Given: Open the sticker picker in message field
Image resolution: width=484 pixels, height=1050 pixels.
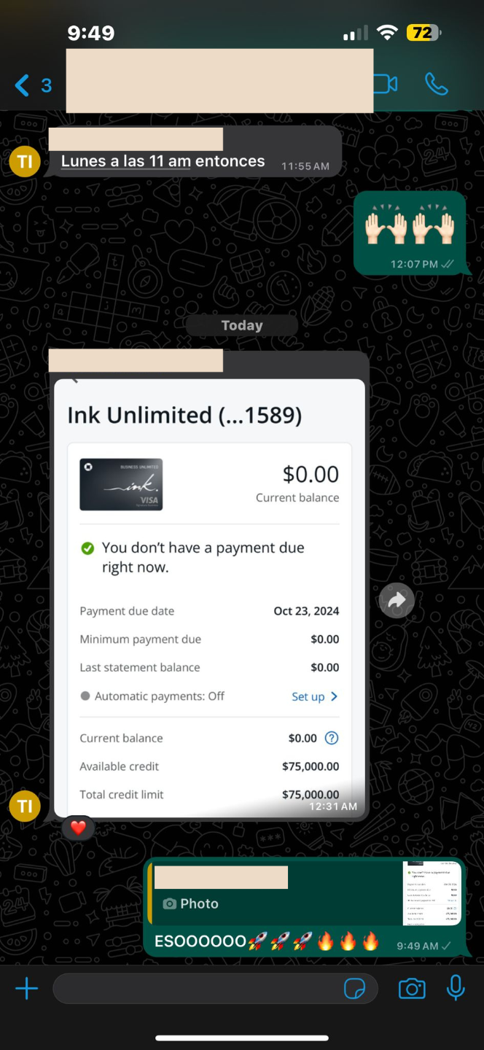Looking at the screenshot, I should pos(354,989).
